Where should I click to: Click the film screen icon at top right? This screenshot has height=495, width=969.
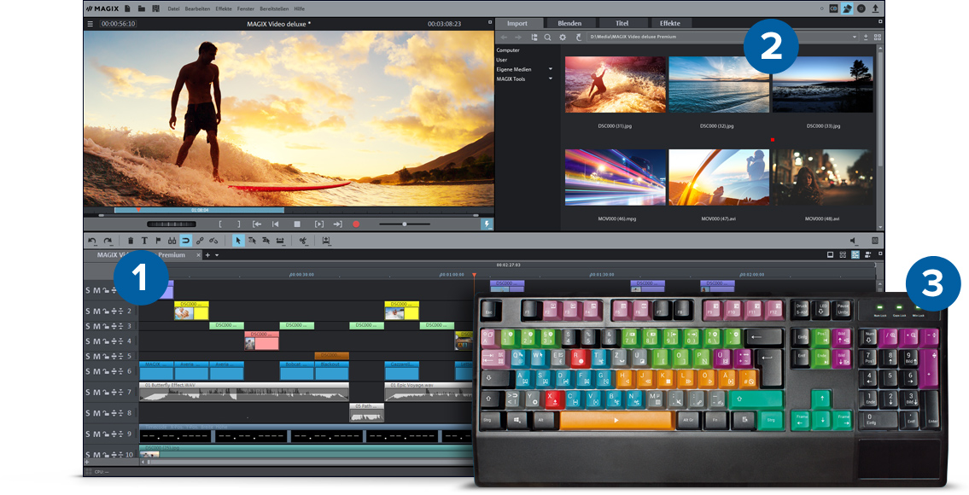tap(833, 9)
